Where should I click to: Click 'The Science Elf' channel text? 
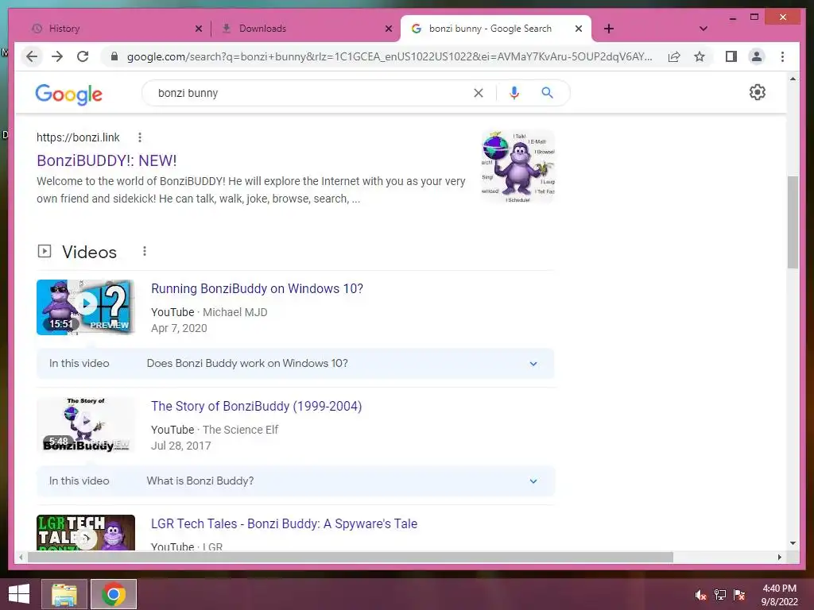[240, 430]
